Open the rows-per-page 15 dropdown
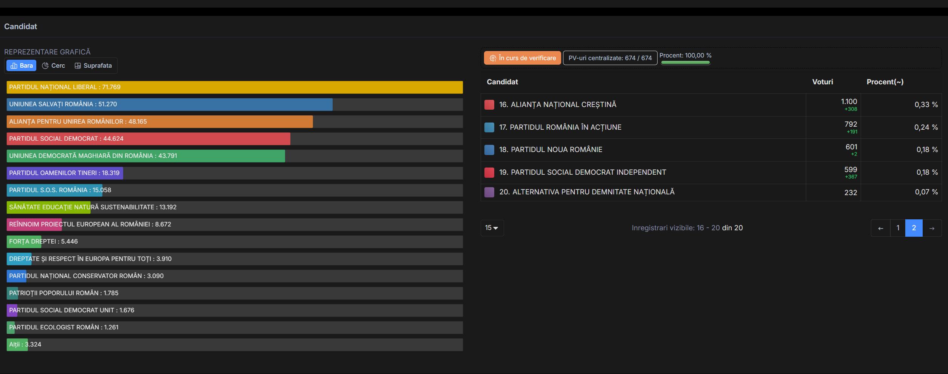 click(x=492, y=228)
